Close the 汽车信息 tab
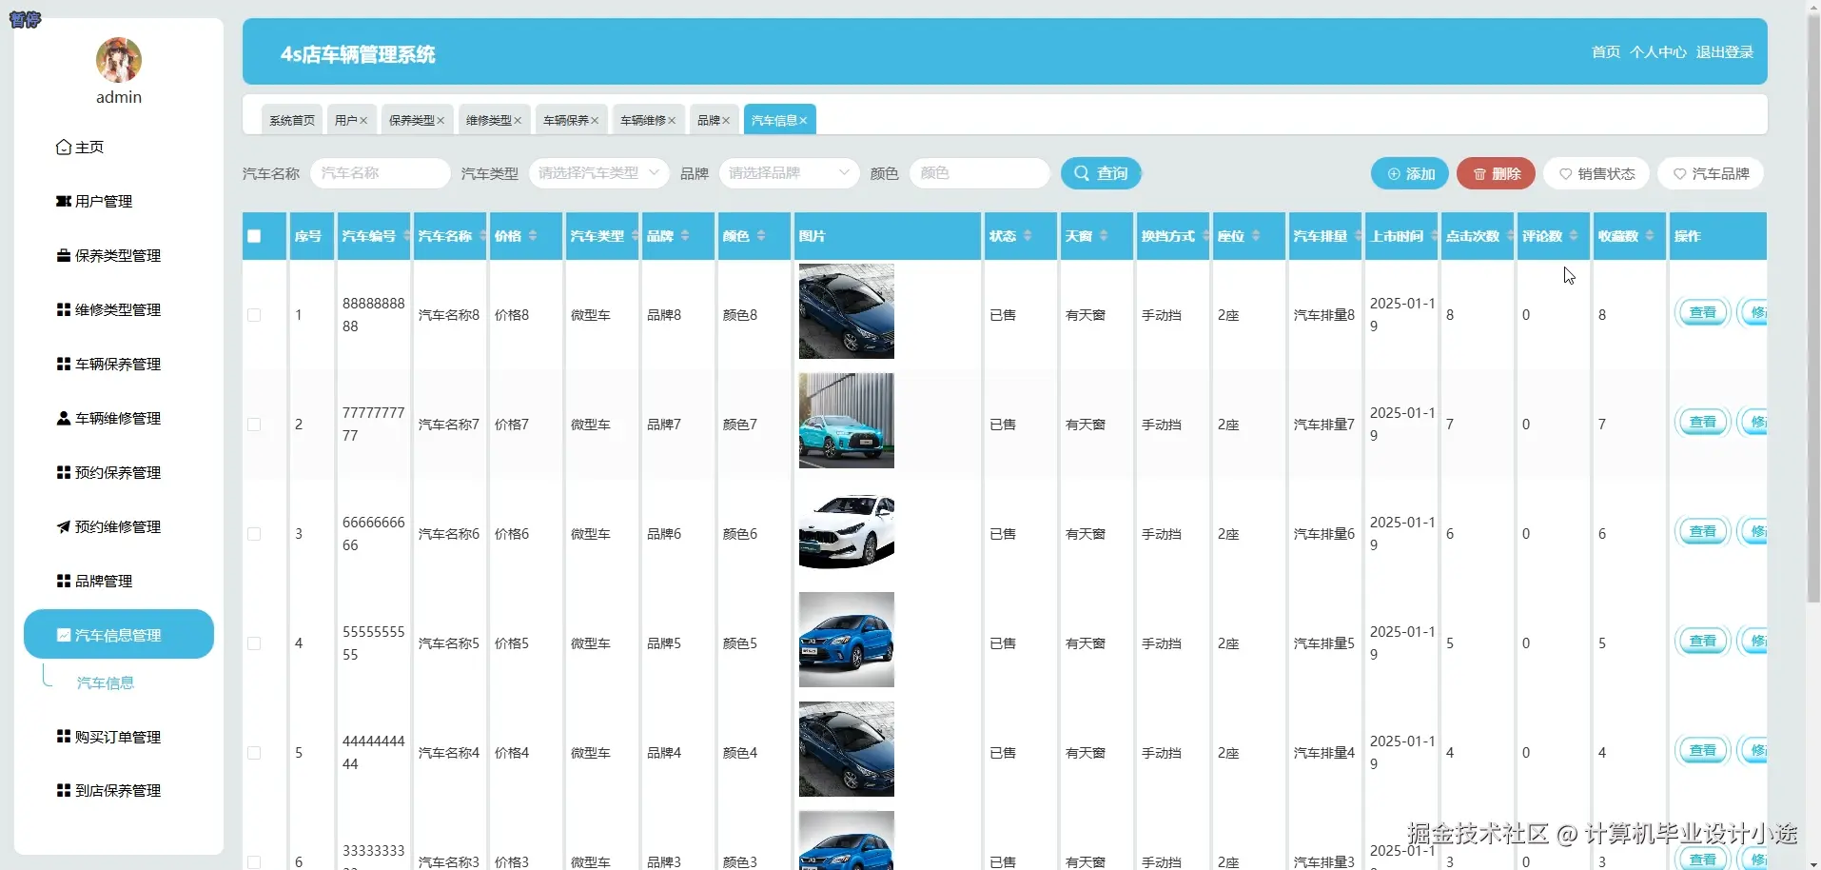Image resolution: width=1821 pixels, height=870 pixels. (x=803, y=121)
